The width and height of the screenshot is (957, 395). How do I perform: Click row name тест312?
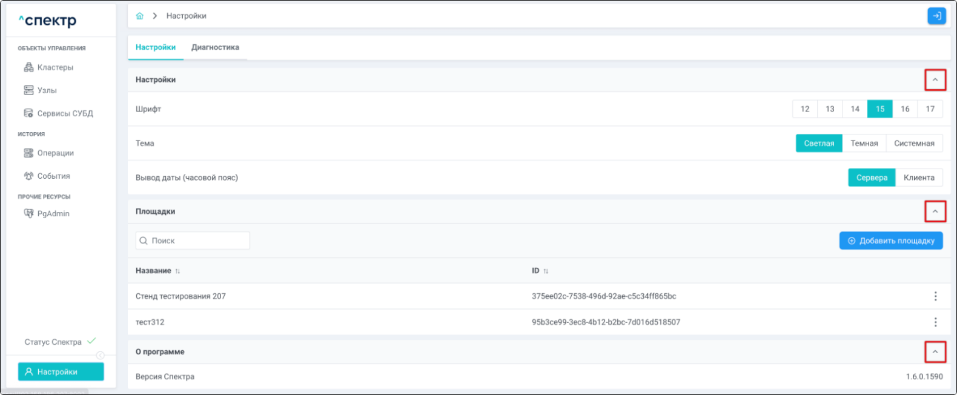pos(150,322)
